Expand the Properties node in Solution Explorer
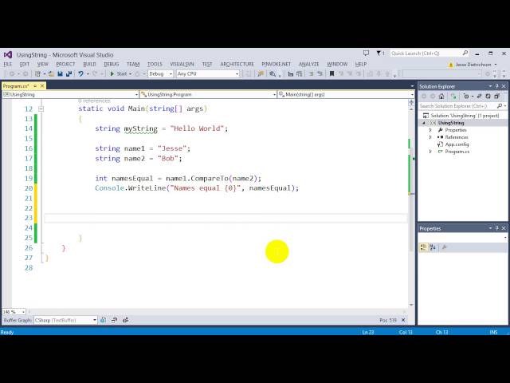 pyautogui.click(x=430, y=130)
